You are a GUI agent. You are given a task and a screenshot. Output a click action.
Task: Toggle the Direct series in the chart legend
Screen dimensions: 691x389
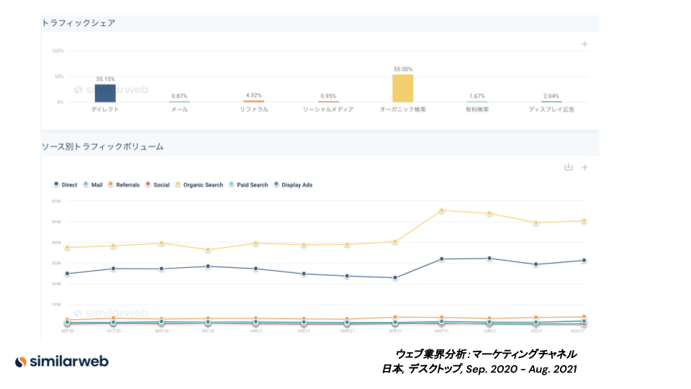click(66, 185)
